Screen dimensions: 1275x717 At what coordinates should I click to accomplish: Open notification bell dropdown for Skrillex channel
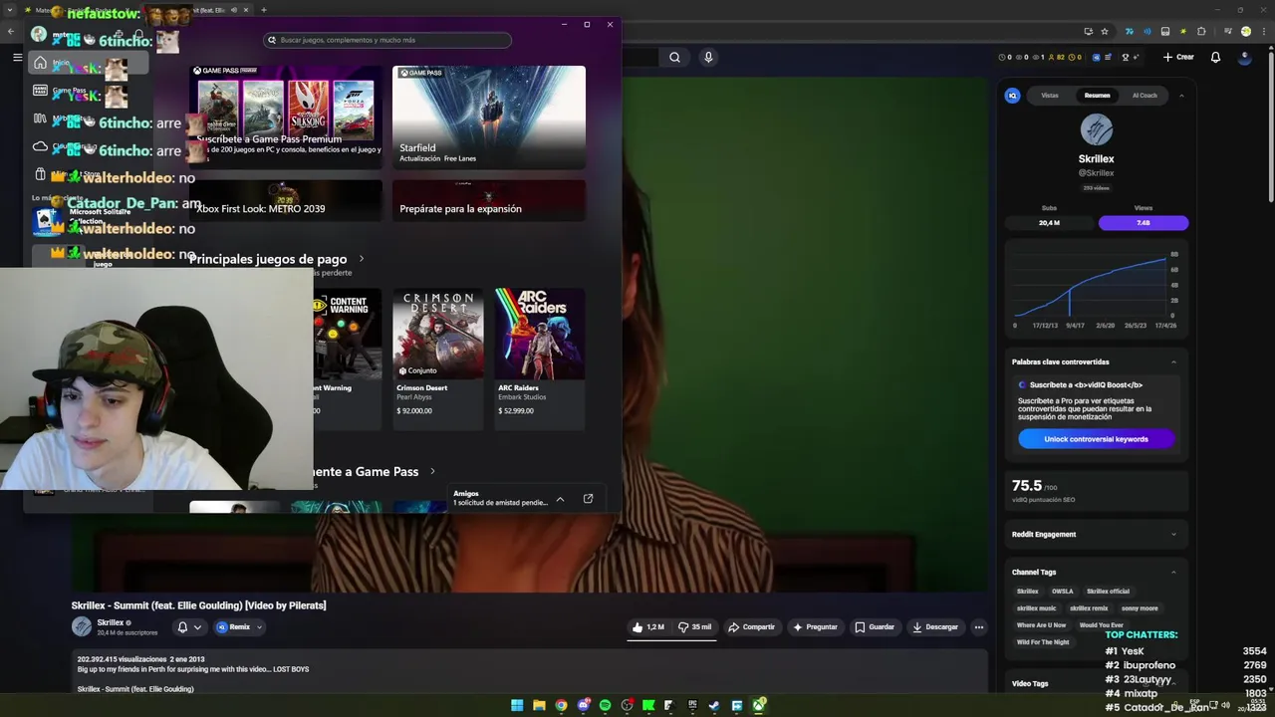click(x=188, y=627)
